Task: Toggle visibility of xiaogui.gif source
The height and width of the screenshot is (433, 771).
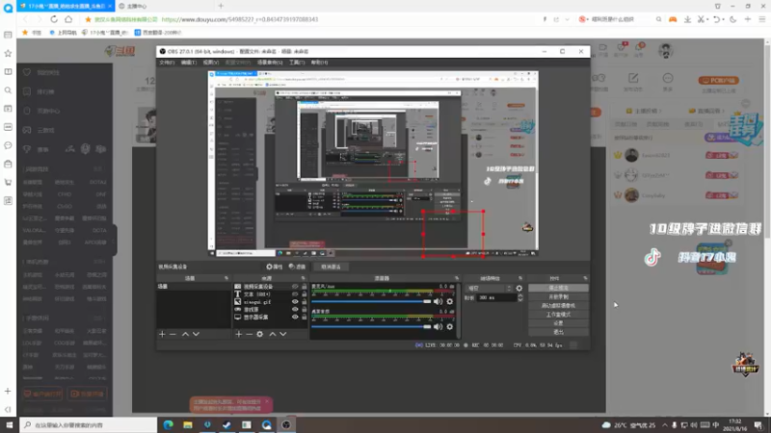Action: [295, 302]
